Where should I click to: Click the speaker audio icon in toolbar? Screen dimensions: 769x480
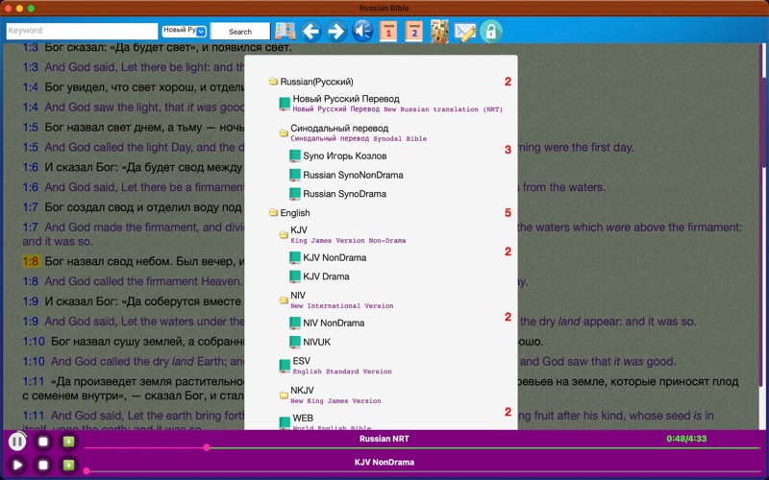coord(362,32)
